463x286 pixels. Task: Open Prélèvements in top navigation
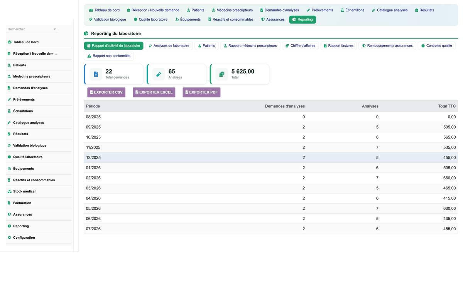tap(320, 10)
